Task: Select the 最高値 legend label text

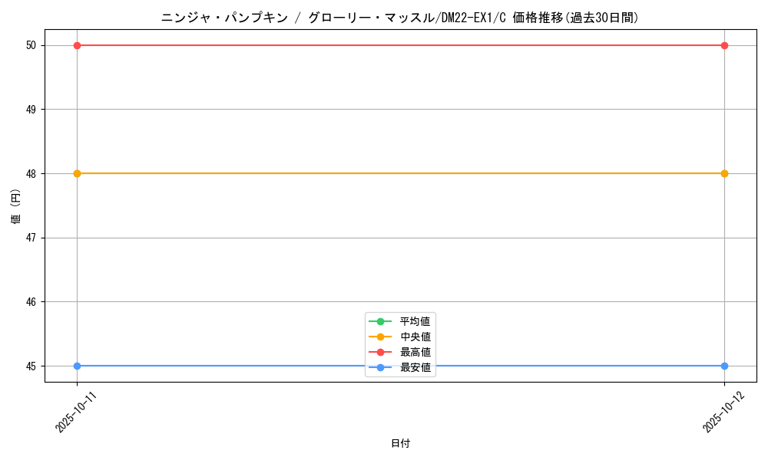Action: point(415,352)
